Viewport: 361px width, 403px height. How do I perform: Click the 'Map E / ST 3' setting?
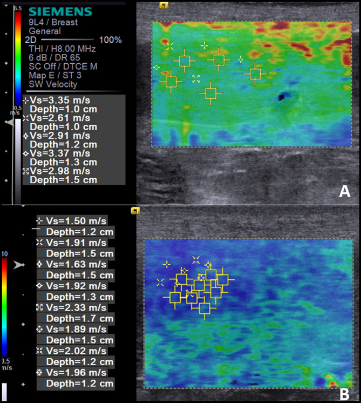pos(55,75)
